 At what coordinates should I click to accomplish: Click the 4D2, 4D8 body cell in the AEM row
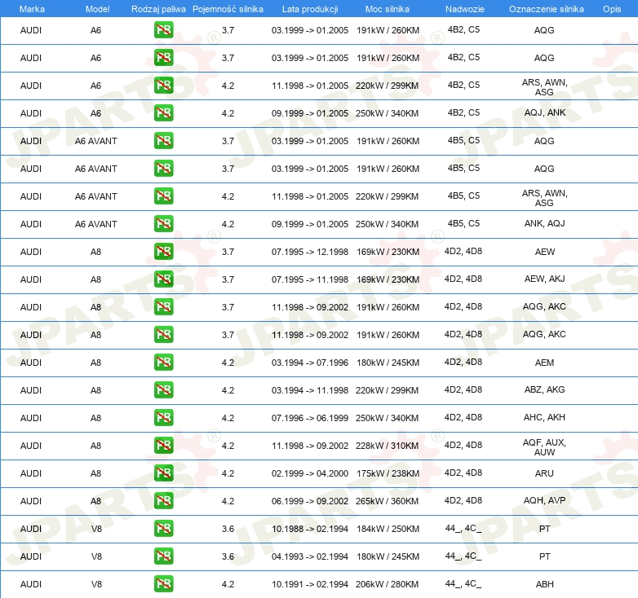pos(463,362)
